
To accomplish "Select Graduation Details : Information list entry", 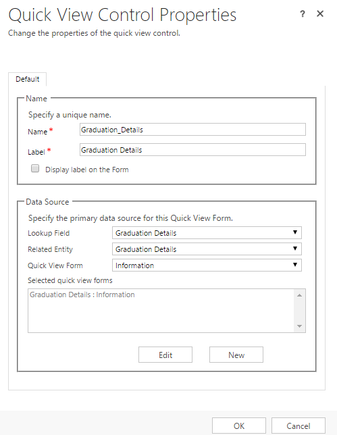I will pyautogui.click(x=82, y=295).
